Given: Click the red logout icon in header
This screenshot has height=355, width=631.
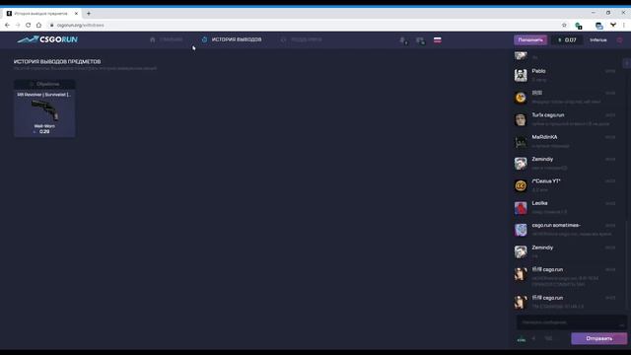Looking at the screenshot, I should pyautogui.click(x=620, y=39).
